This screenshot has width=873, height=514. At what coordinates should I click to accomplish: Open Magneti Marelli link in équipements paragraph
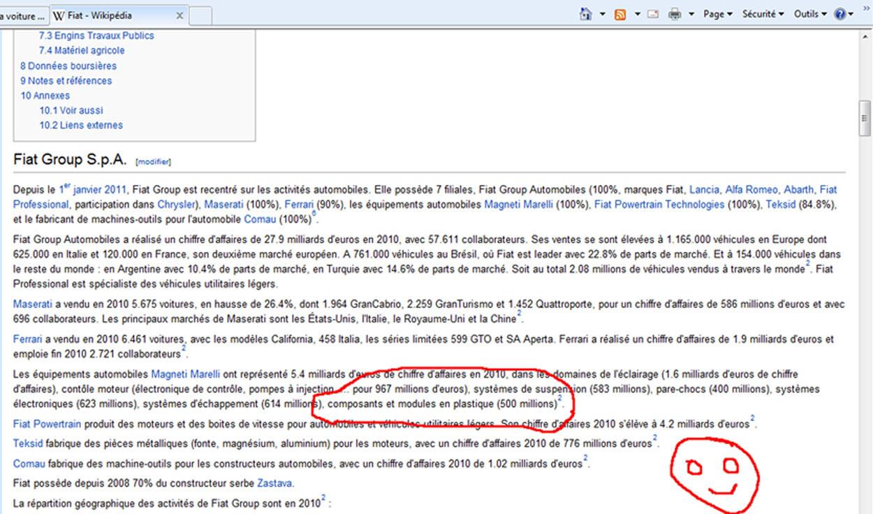(x=186, y=374)
